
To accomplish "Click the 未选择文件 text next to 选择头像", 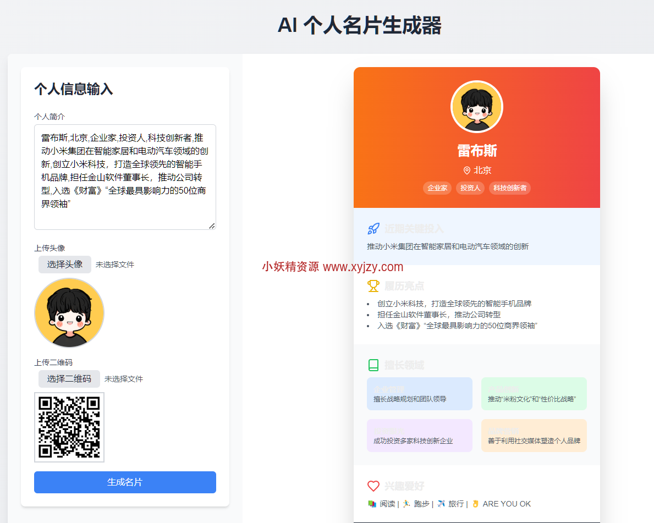I will (x=115, y=265).
